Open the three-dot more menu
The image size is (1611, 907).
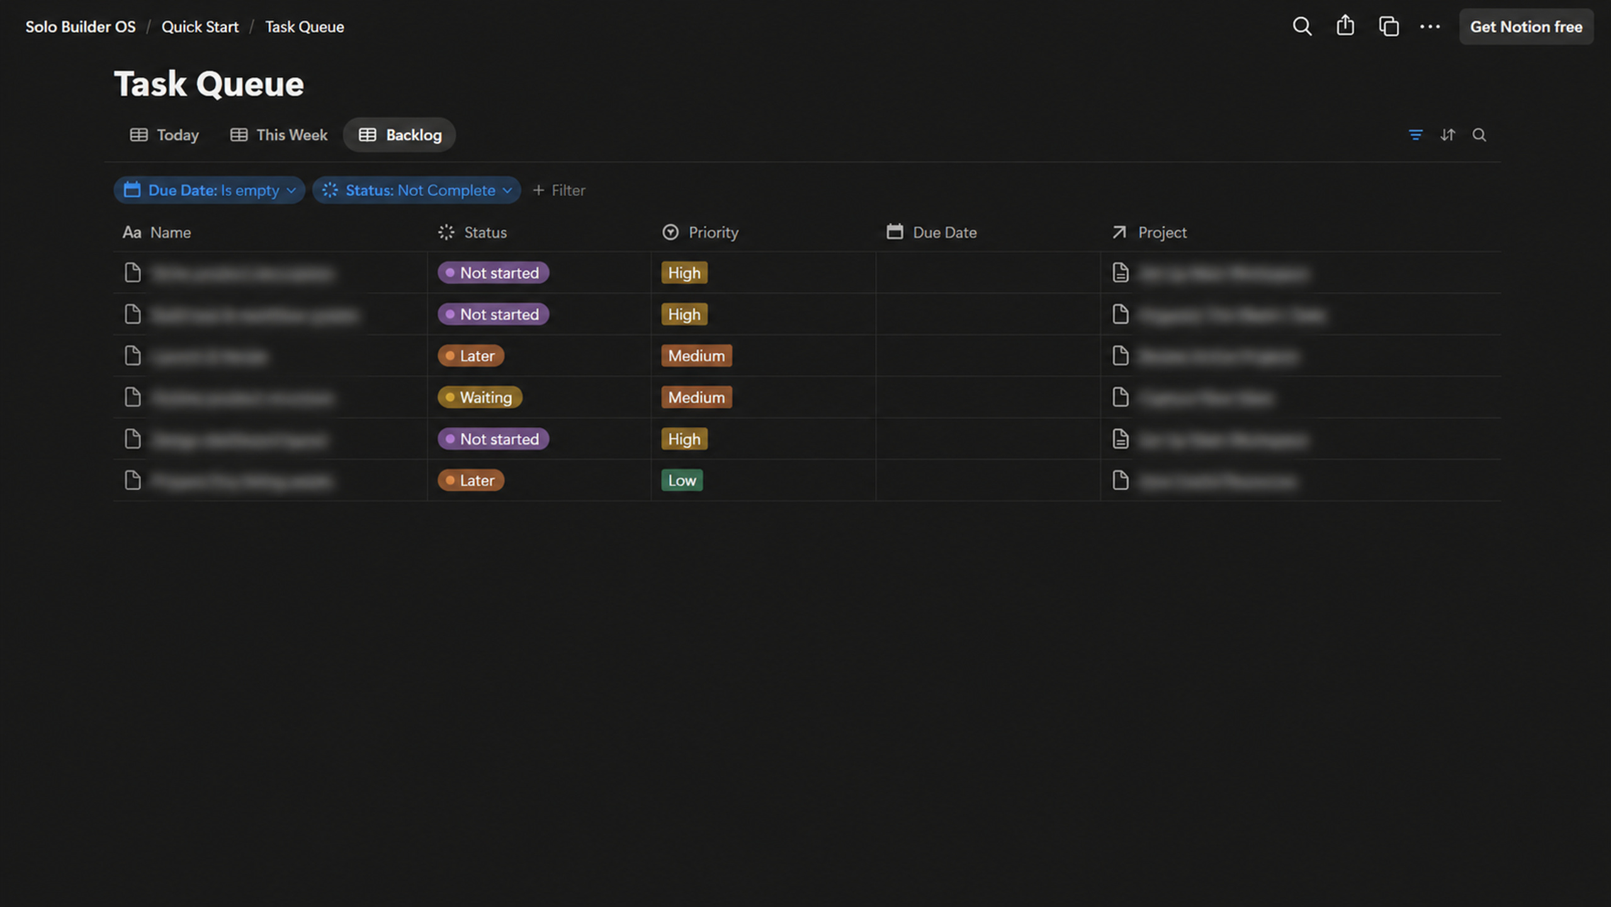pos(1430,26)
